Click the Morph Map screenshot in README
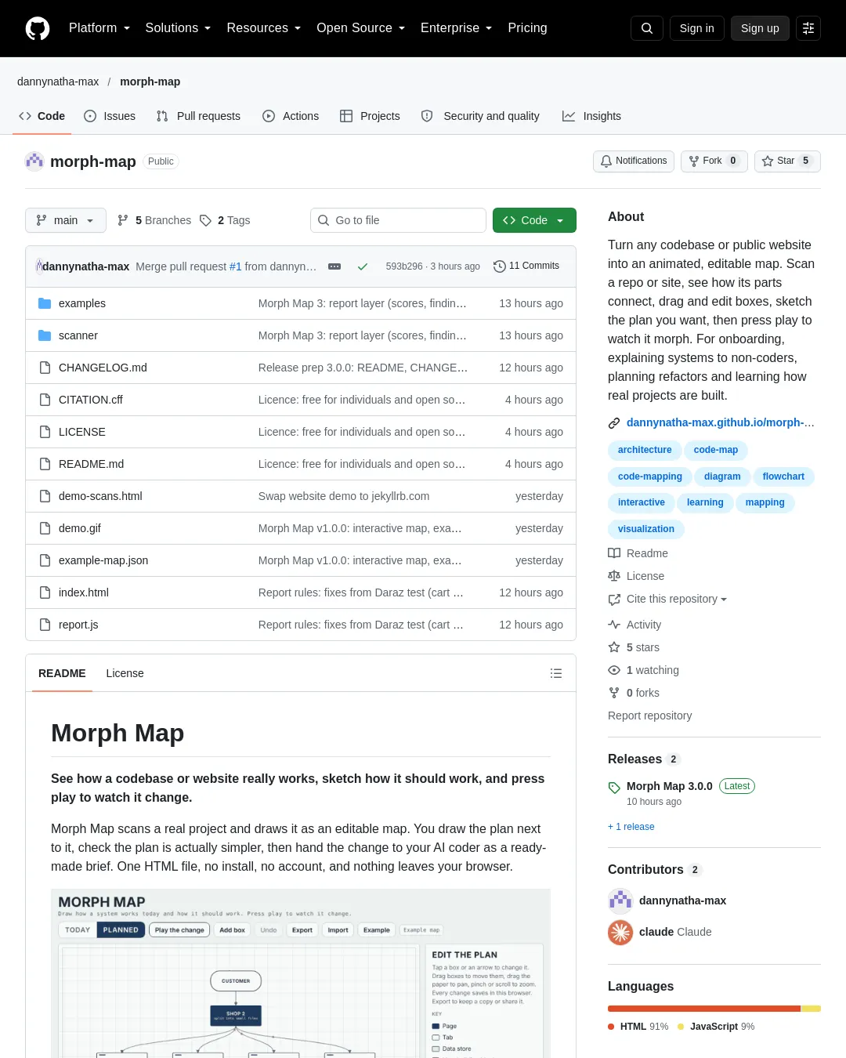The image size is (846, 1058). (x=301, y=973)
